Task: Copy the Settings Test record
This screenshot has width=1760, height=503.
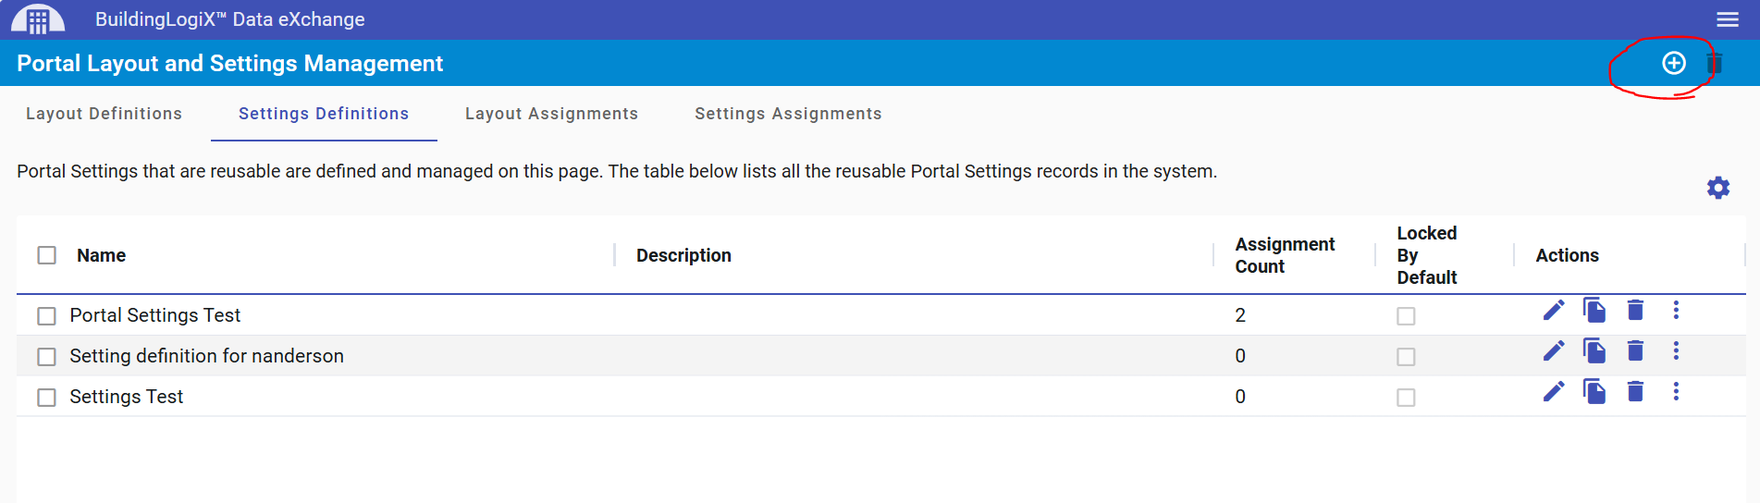Action: click(x=1594, y=391)
